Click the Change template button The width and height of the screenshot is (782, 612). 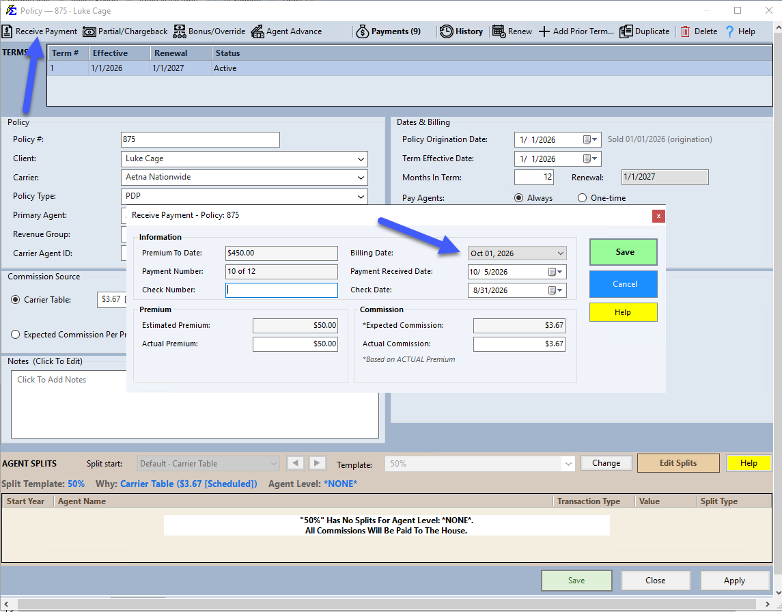click(x=606, y=463)
